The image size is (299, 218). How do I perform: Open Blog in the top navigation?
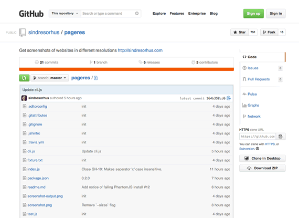[213, 14]
